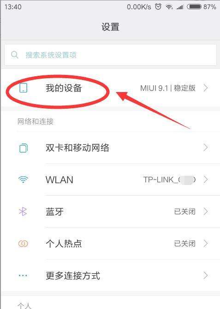Tap the Bluetooth icon
The image size is (220, 309).
23,211
